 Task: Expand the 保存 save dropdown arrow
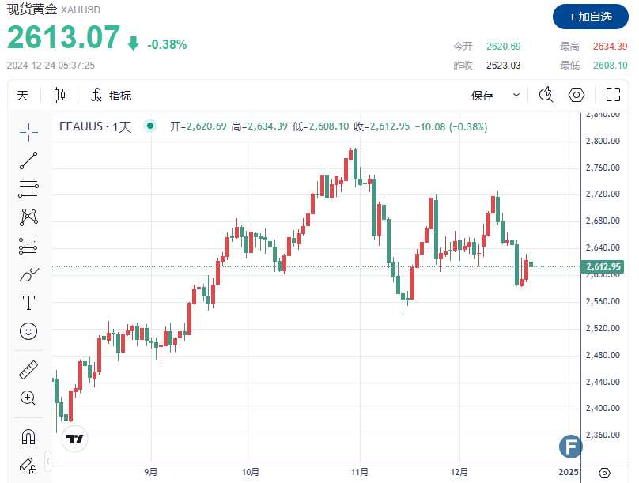coord(516,94)
